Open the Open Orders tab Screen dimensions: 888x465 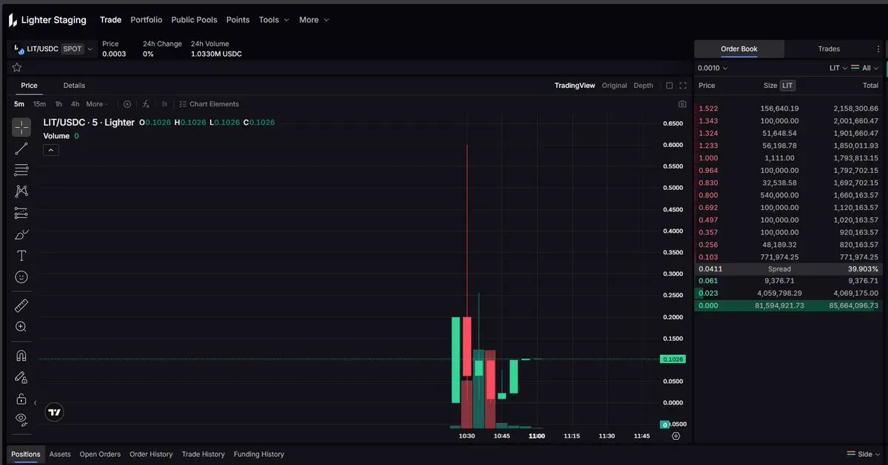point(100,454)
